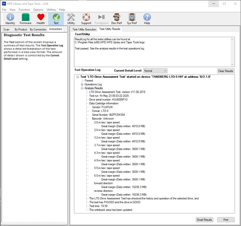The image size is (241, 226).
Task: Select 'Serial Number: IBZPFZW354' row
Action: tap(108, 115)
